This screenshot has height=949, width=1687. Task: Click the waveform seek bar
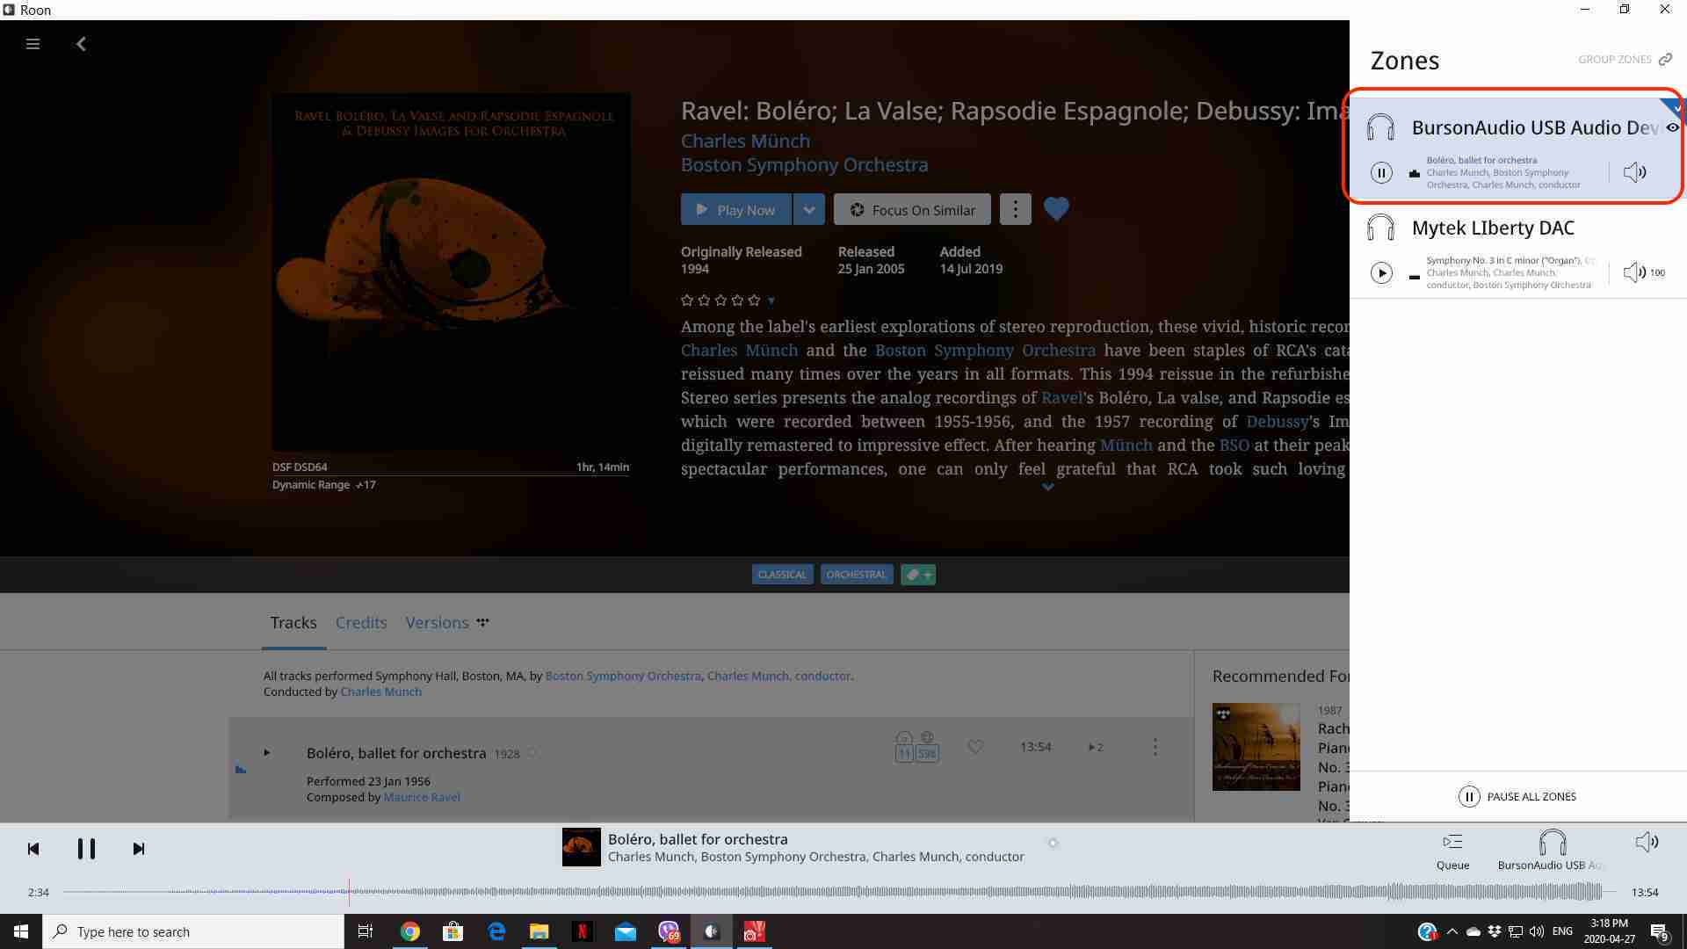839,892
